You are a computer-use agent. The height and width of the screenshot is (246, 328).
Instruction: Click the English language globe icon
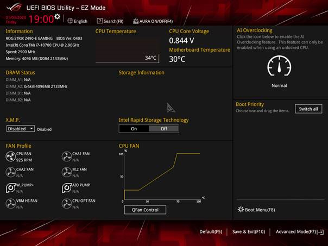(70, 21)
